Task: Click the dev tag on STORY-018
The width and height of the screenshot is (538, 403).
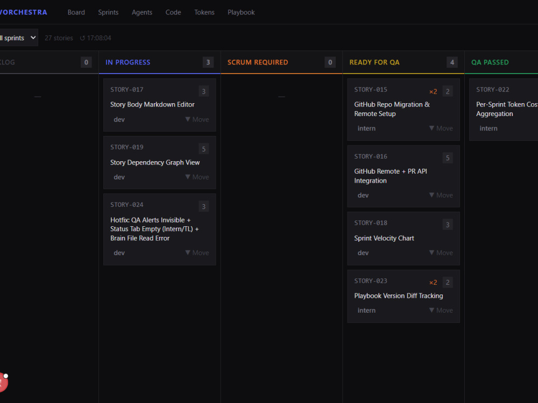Action: tap(363, 253)
